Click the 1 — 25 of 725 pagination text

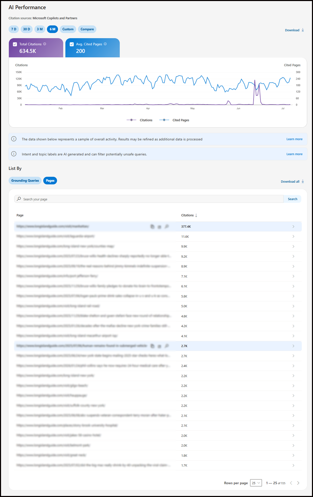pyautogui.click(x=276, y=483)
